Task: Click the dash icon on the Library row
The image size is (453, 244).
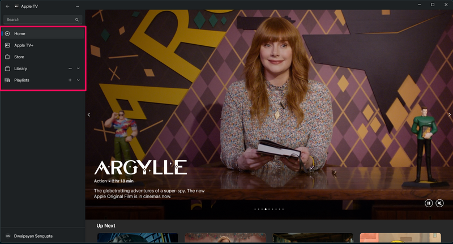Action: 70,69
